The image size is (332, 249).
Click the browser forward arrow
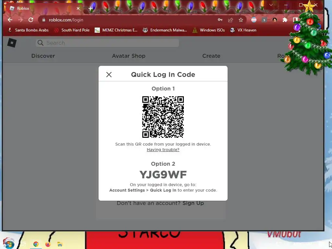tap(20, 20)
